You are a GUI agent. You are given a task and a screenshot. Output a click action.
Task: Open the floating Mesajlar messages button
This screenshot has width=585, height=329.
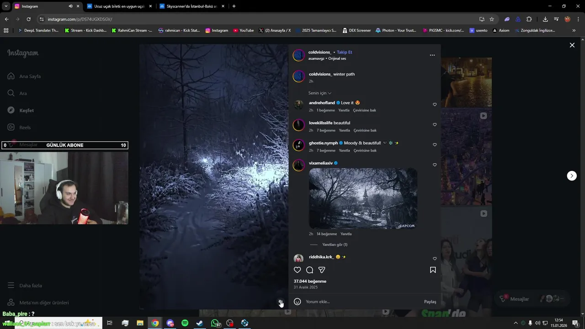532,299
